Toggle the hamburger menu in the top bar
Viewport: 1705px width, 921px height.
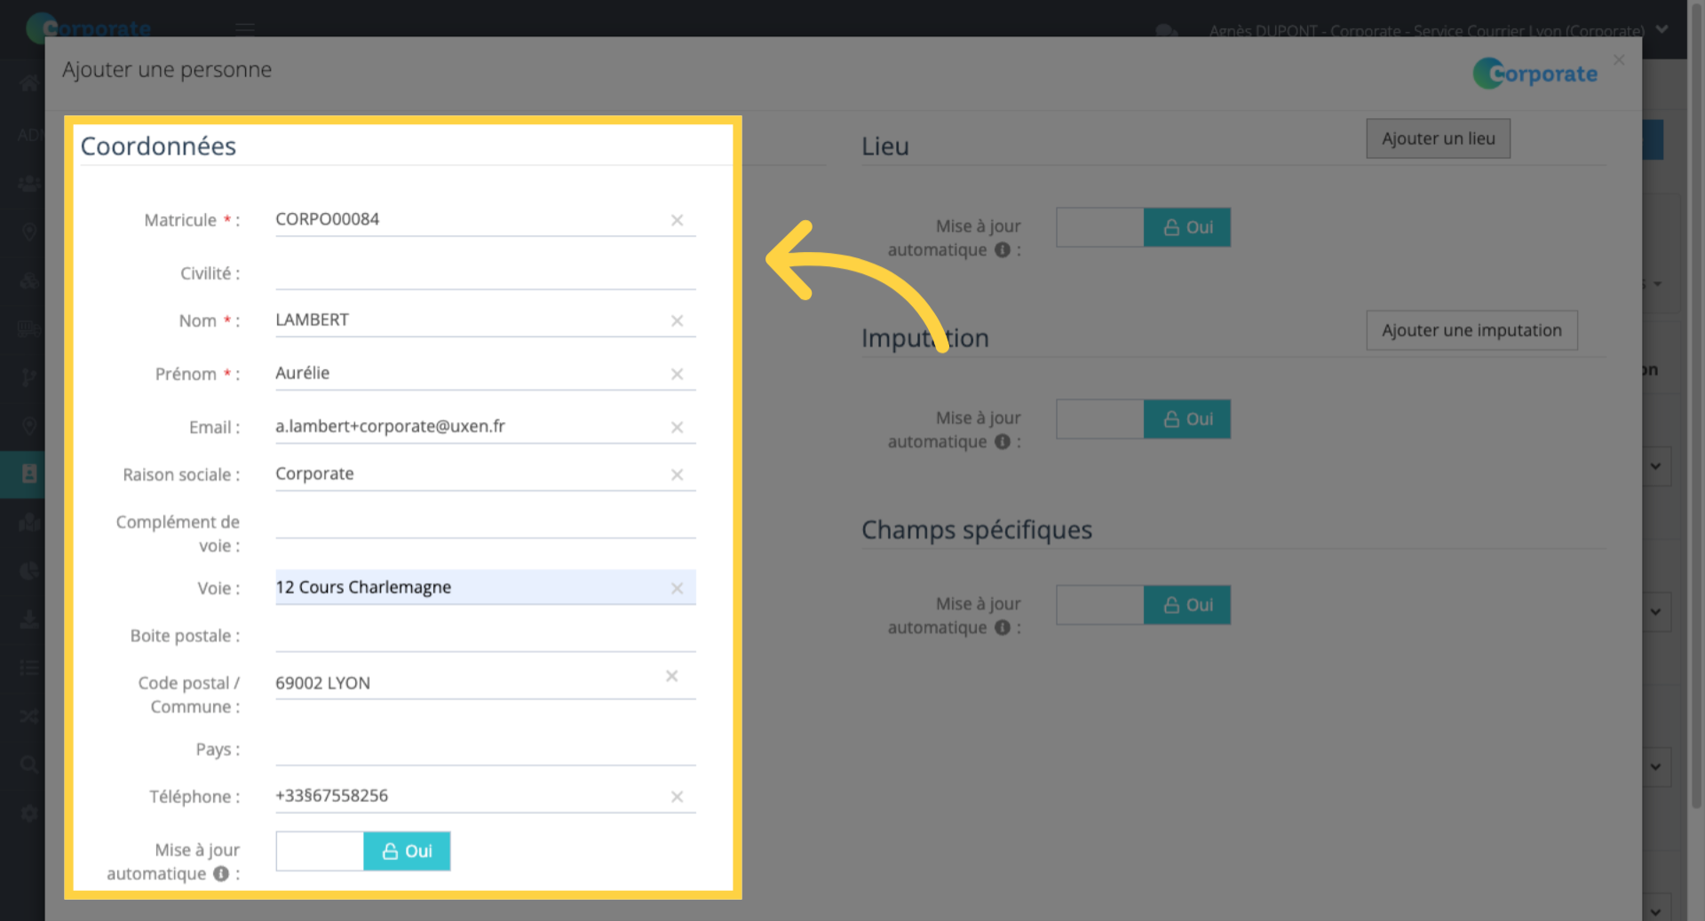point(245,29)
